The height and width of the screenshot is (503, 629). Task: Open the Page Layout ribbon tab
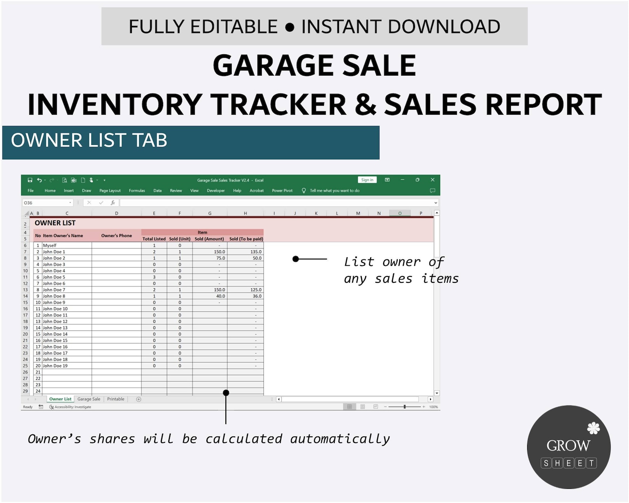110,191
